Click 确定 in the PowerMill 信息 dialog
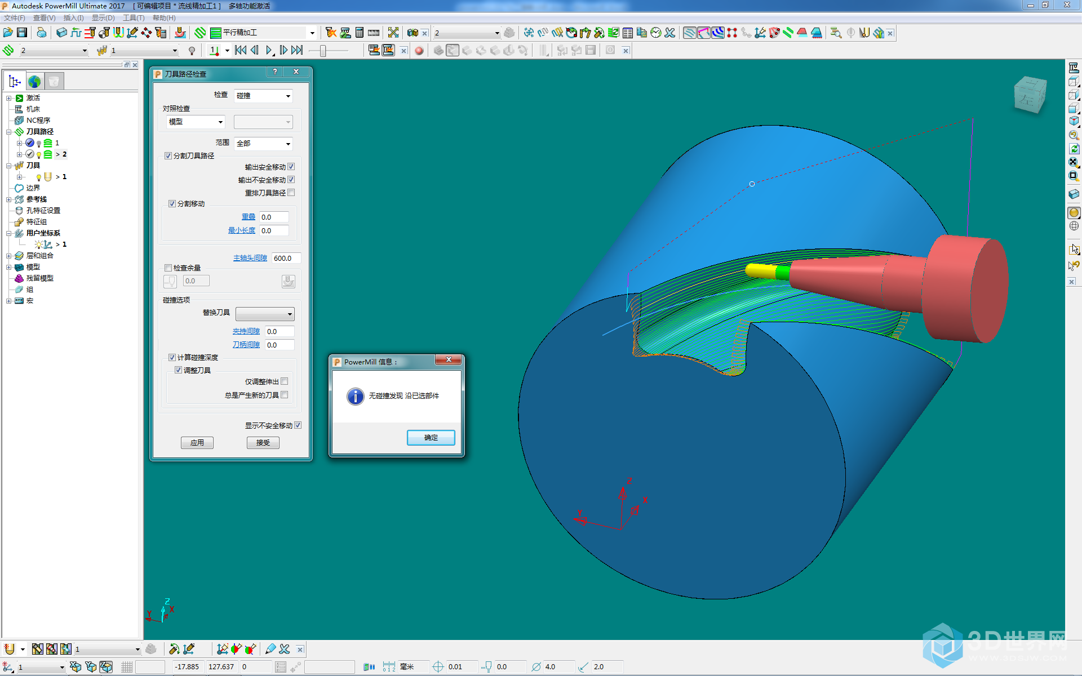This screenshot has width=1082, height=676. [431, 438]
